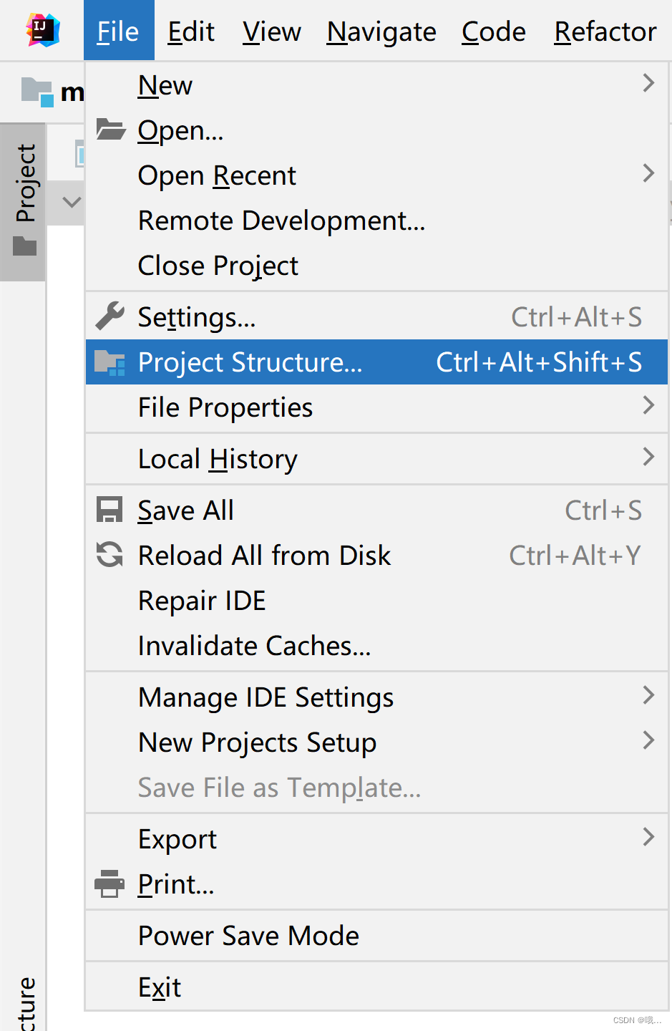672x1031 pixels.
Task: Click the open folder icon beside Open...
Action: pos(111,129)
